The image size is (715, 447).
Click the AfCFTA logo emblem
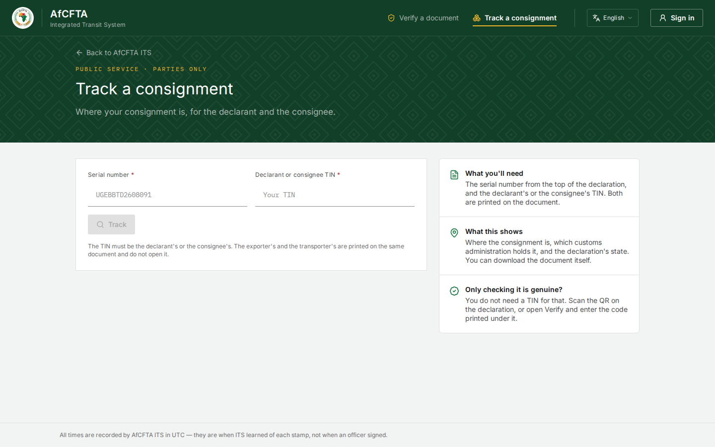tap(23, 18)
